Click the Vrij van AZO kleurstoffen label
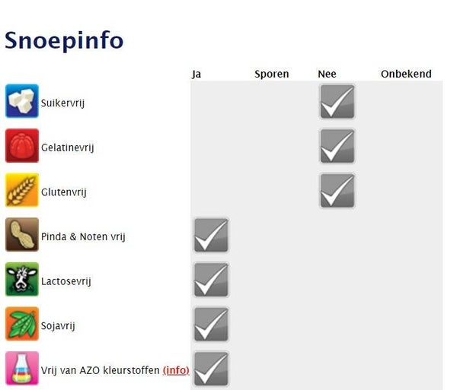The width and height of the screenshot is (457, 390). (x=100, y=370)
